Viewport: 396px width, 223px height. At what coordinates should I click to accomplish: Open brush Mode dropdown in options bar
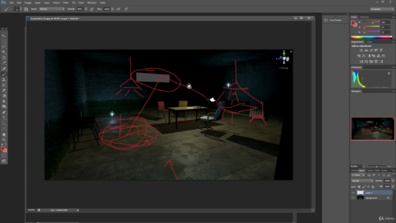(x=51, y=9)
